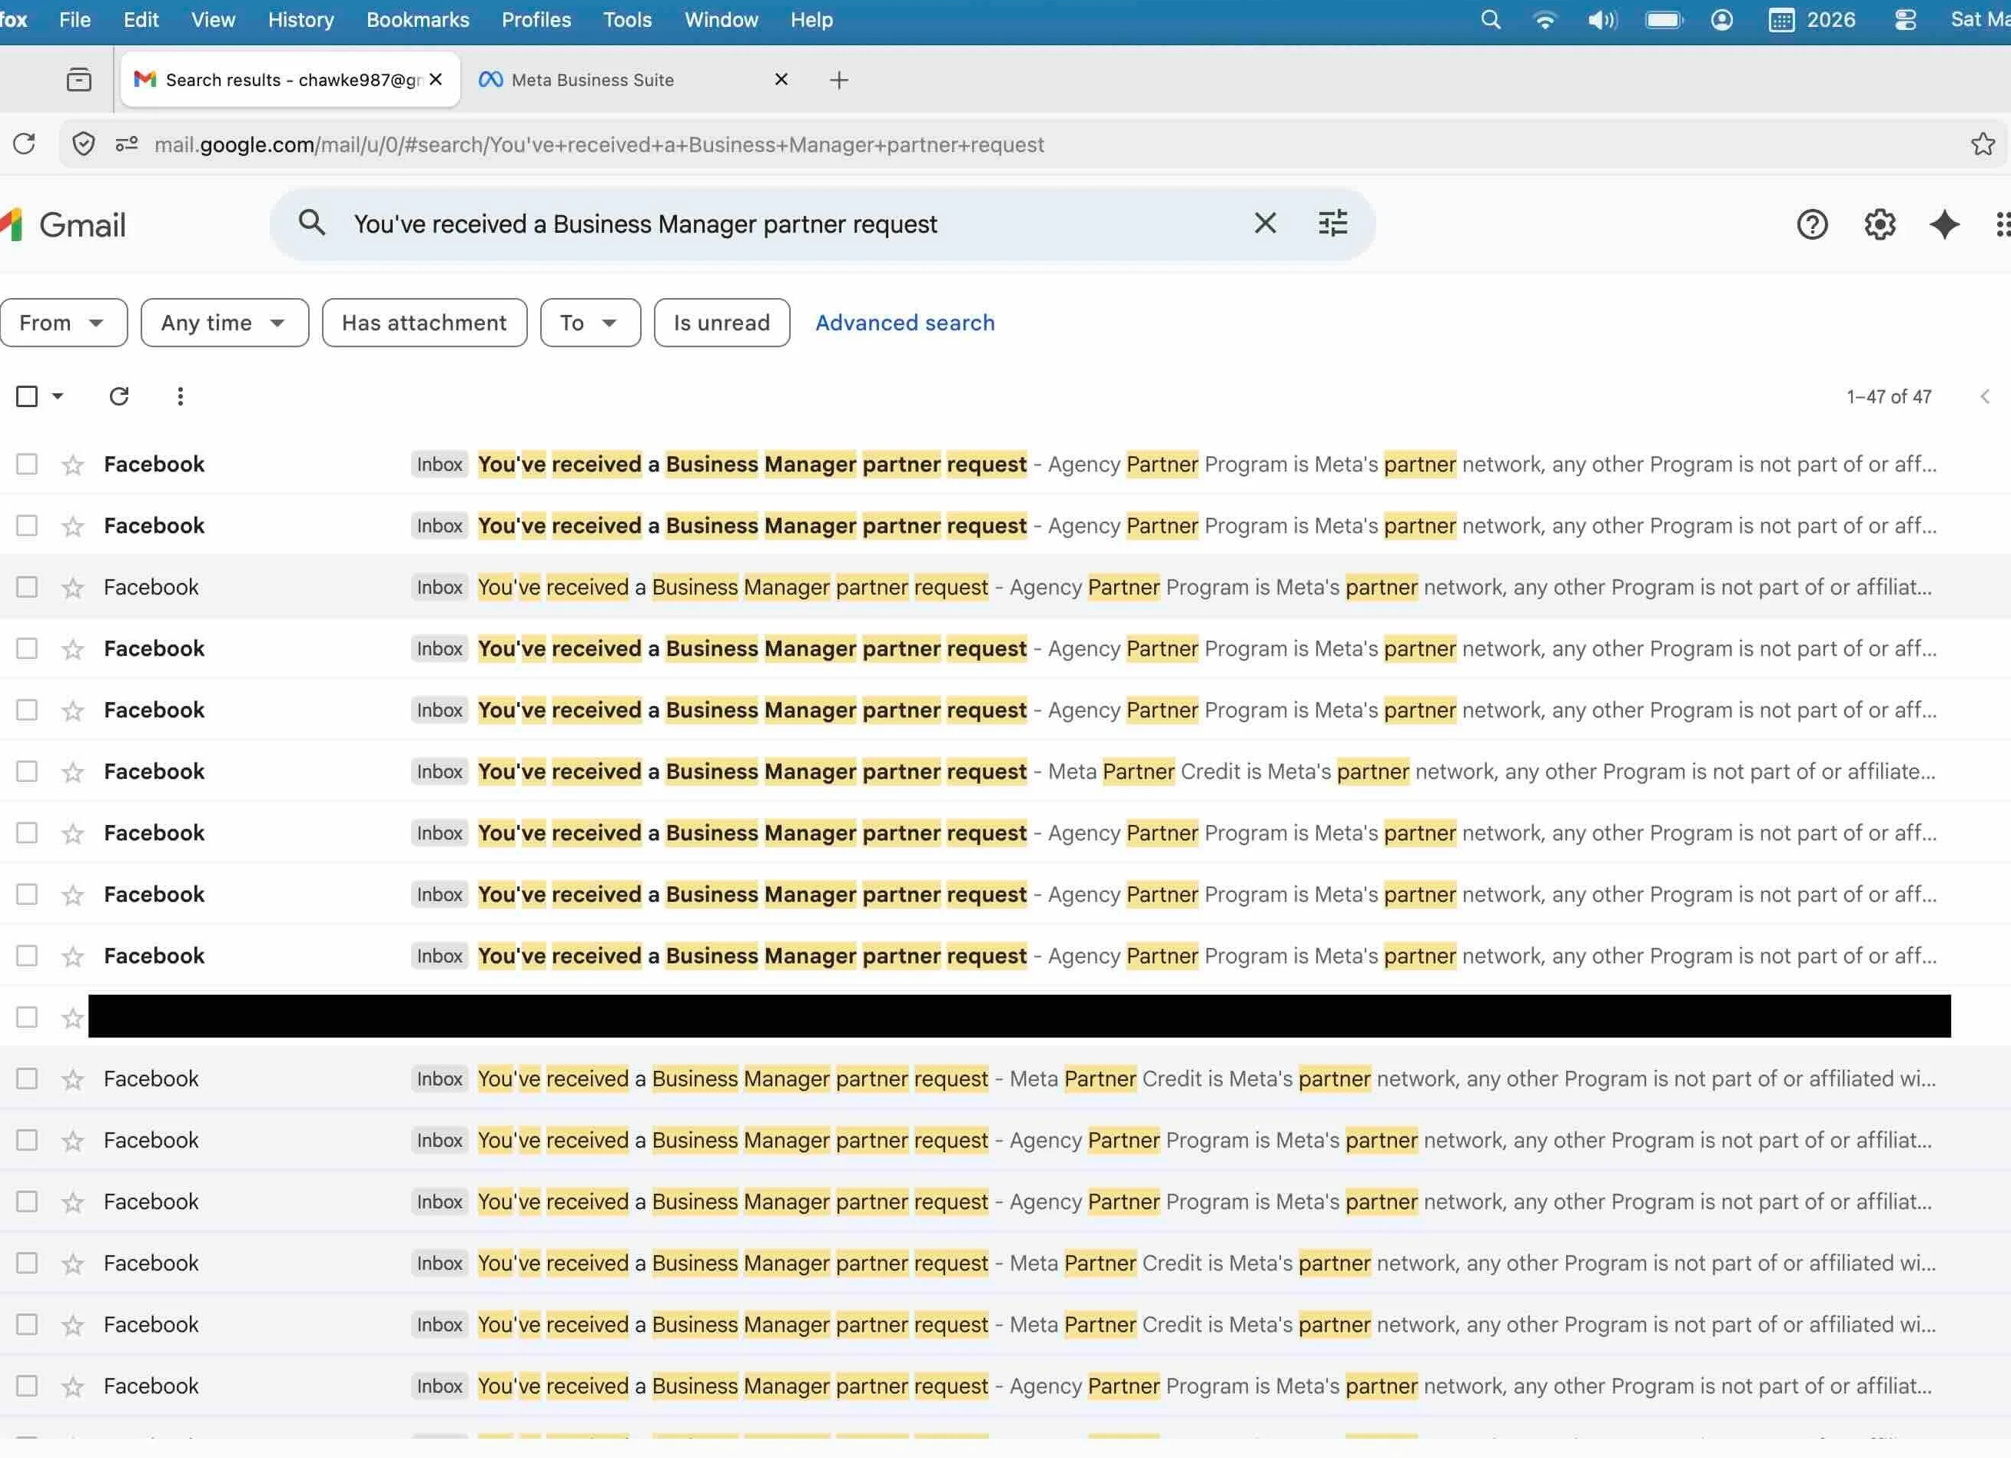The width and height of the screenshot is (2011, 1458).
Task: Open the select dropdown arrow beside checkbox
Action: pyautogui.click(x=58, y=396)
